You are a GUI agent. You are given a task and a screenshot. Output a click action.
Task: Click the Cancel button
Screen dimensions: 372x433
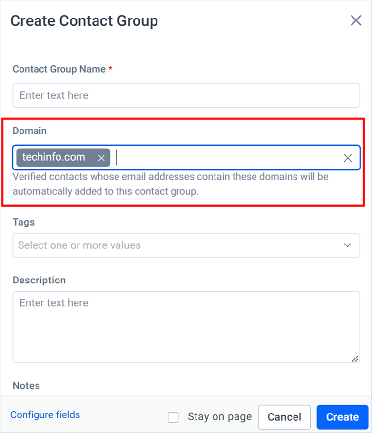click(284, 417)
